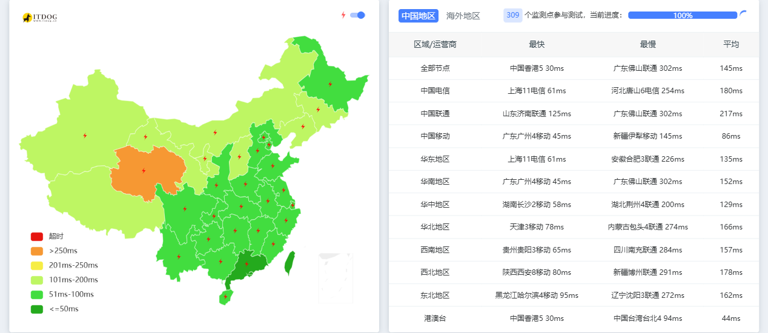The width and height of the screenshot is (768, 333).
Task: Click the Sichuan lightning marker
Action: coord(185,209)
